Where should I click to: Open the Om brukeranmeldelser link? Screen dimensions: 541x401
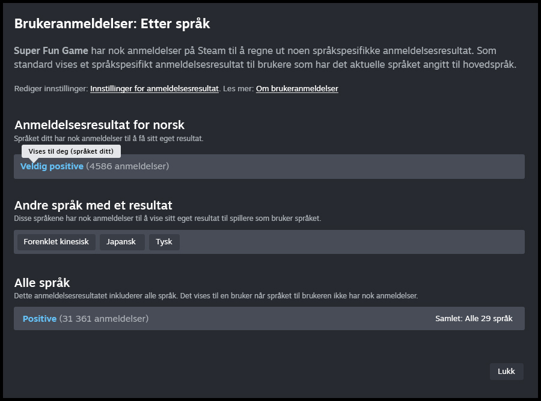pyautogui.click(x=297, y=89)
